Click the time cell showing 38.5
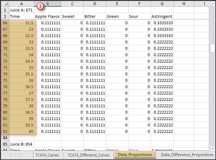 click(21, 112)
